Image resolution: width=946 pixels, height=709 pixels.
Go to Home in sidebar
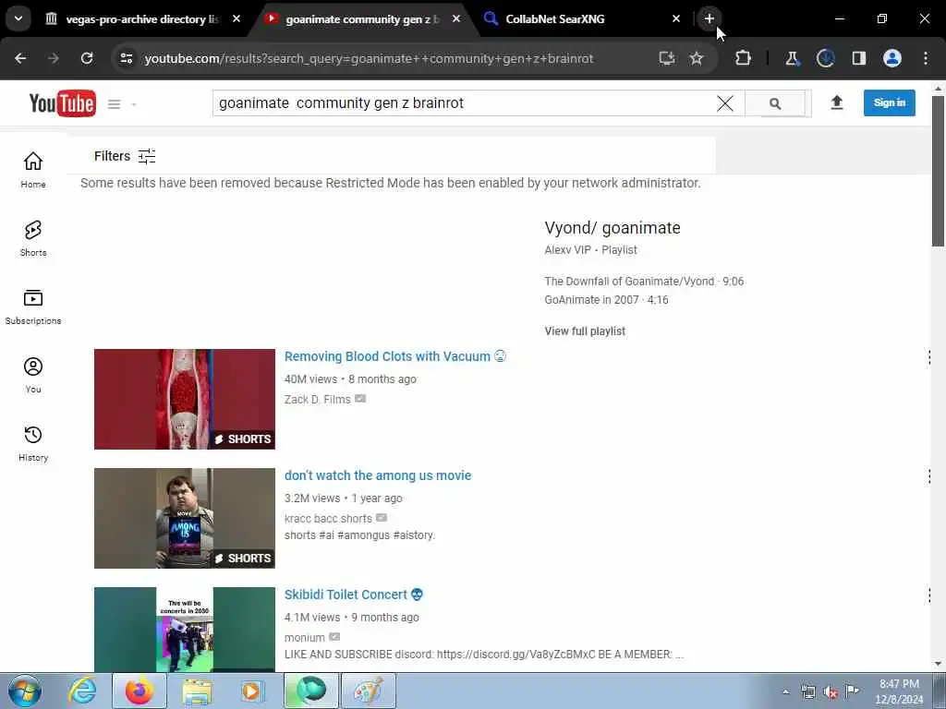click(x=33, y=170)
